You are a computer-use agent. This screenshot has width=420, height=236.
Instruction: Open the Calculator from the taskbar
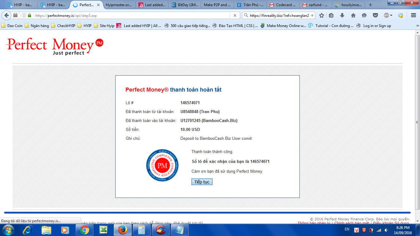(x=141, y=230)
